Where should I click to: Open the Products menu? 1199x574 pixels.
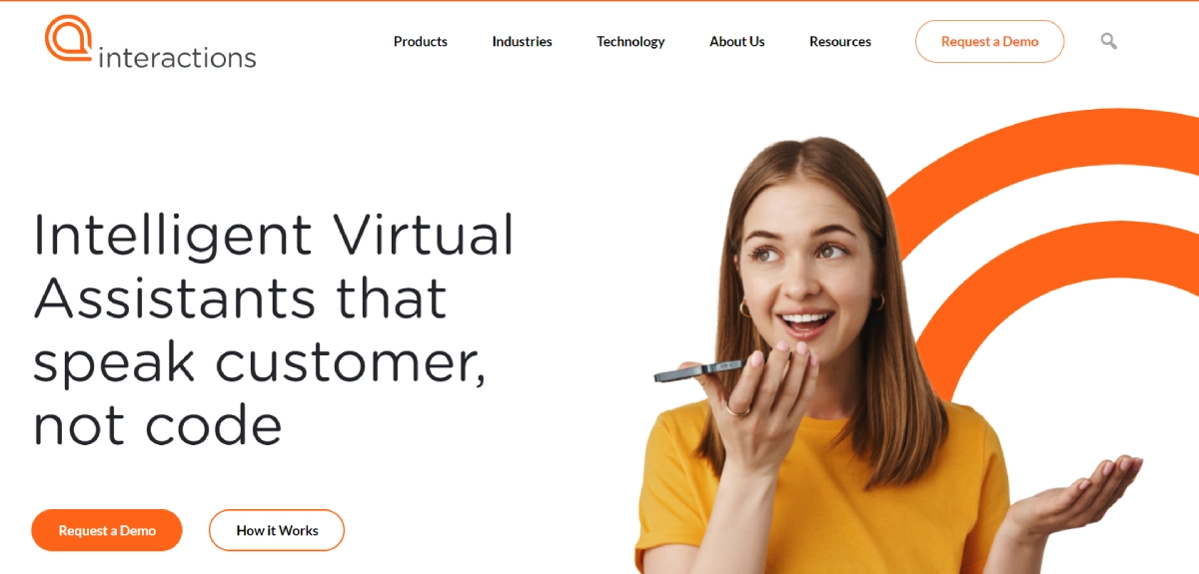tap(421, 41)
